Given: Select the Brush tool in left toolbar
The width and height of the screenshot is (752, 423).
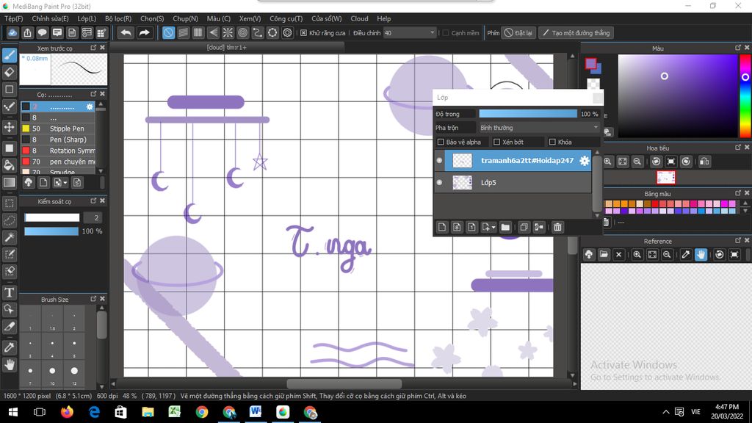Looking at the screenshot, I should pos(10,55).
